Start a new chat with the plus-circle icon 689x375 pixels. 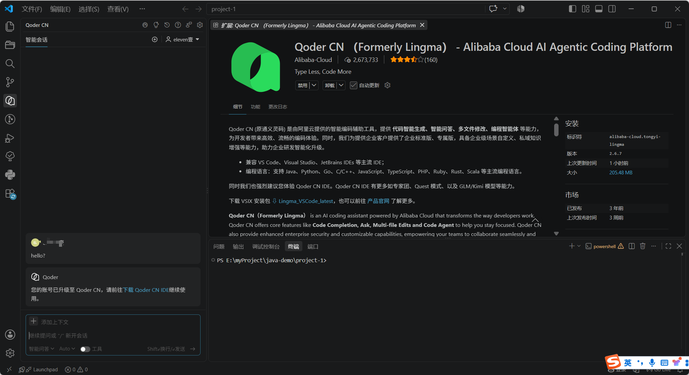point(155,39)
